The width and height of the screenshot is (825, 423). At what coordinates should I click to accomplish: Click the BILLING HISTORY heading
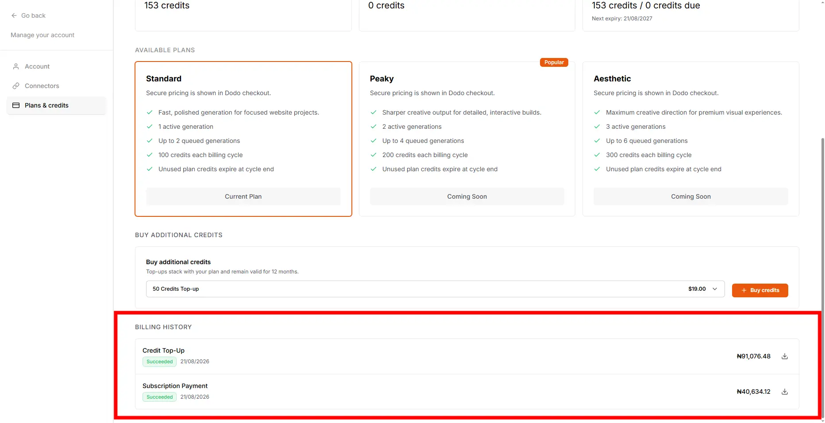click(163, 327)
